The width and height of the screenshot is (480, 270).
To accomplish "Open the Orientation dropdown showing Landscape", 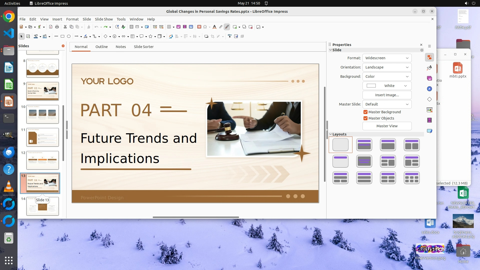I will click(x=387, y=67).
